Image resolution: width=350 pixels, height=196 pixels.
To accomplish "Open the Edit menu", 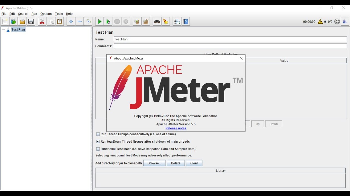I will click(x=12, y=14).
